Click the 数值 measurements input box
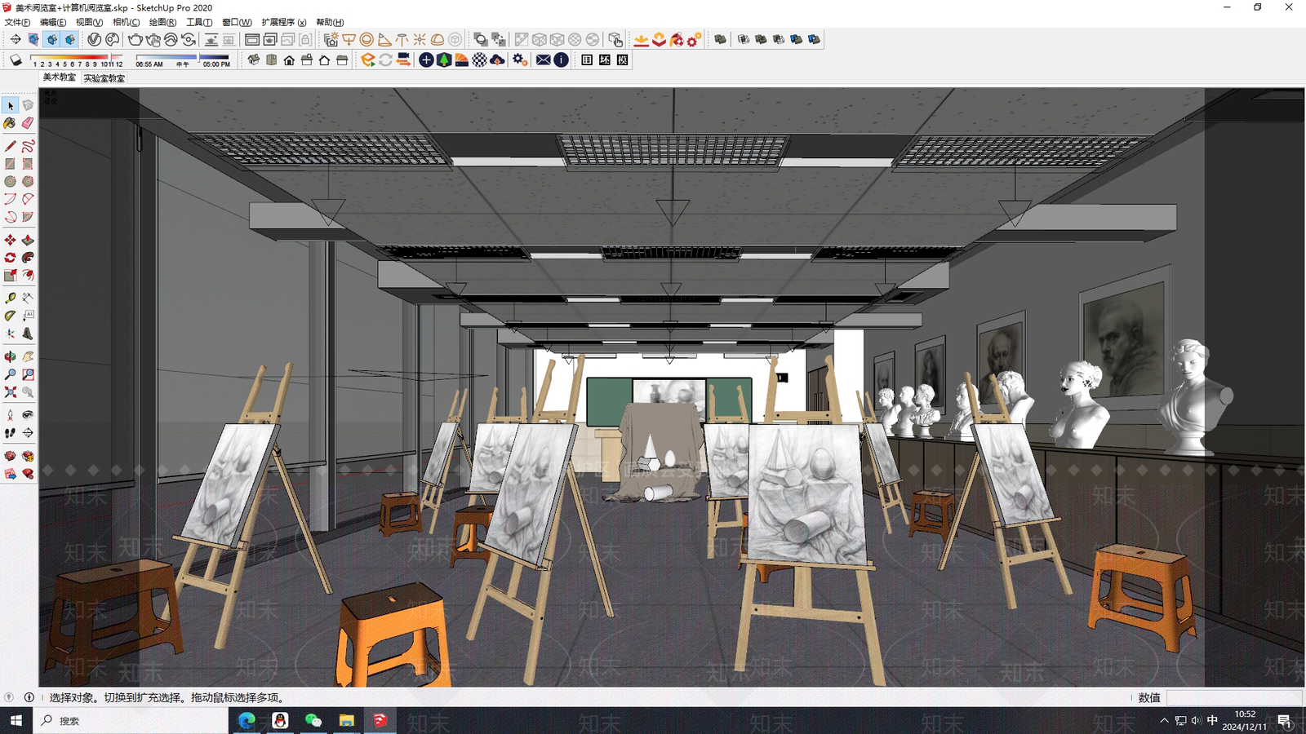The width and height of the screenshot is (1306, 734). [1234, 697]
